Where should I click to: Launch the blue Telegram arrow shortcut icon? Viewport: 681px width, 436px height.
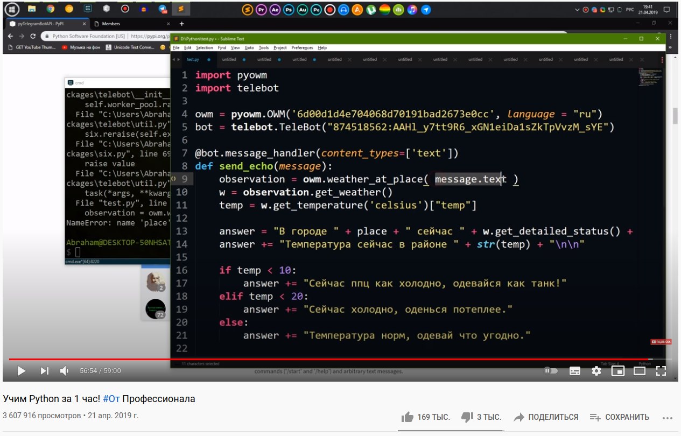[x=426, y=9]
